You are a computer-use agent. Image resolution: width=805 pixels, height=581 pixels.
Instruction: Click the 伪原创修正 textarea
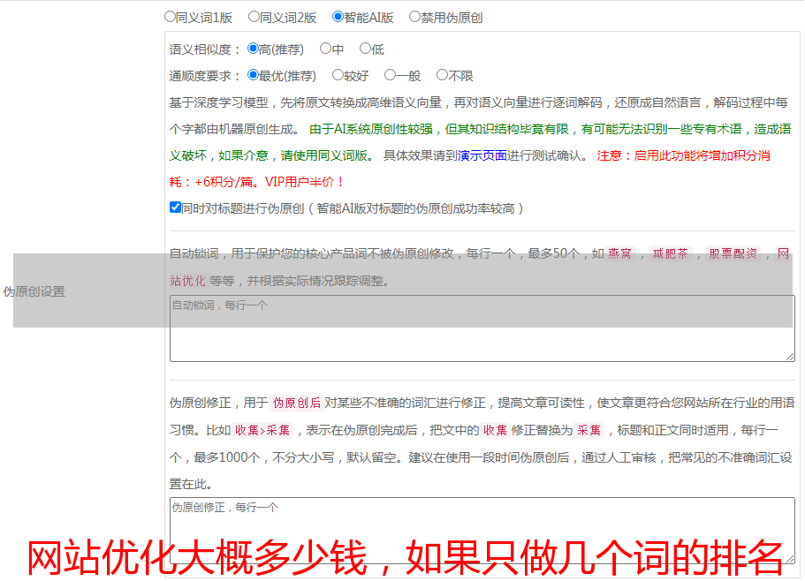482,531
